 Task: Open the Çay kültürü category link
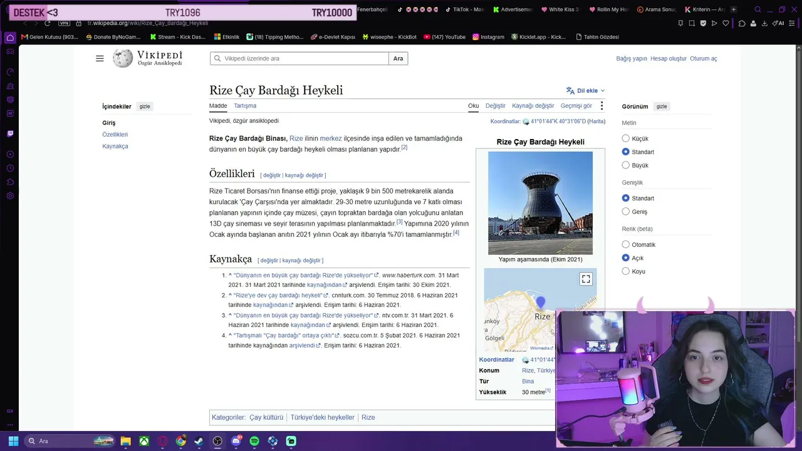tap(266, 417)
